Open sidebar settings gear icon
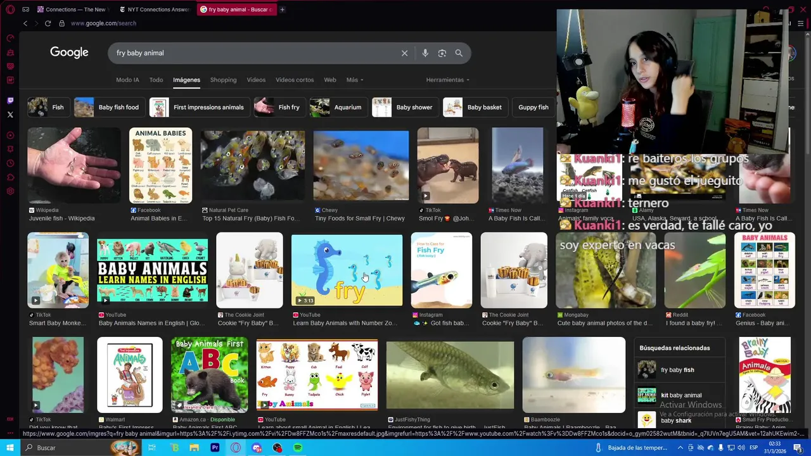The height and width of the screenshot is (456, 811). 10,191
